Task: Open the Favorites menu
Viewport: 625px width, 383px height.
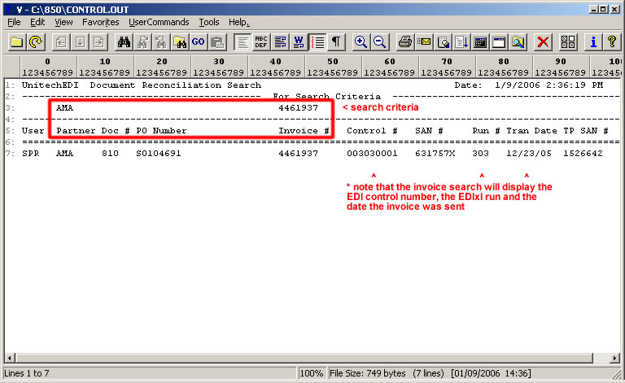Action: point(100,22)
